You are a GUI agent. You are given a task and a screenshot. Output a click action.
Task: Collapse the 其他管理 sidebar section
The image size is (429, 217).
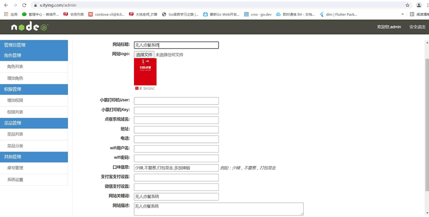[x=34, y=157]
